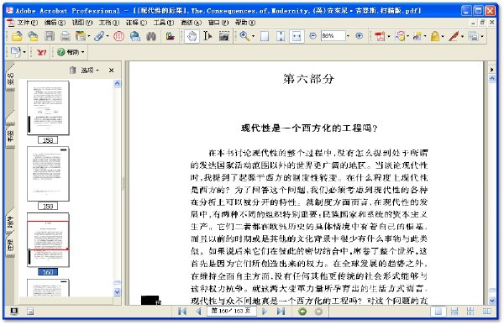Select the Hand tool
The width and height of the screenshot is (504, 325).
(192, 36)
